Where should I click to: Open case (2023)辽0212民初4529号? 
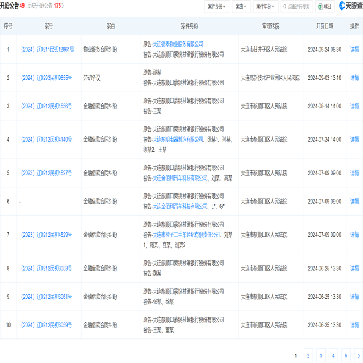(46, 235)
